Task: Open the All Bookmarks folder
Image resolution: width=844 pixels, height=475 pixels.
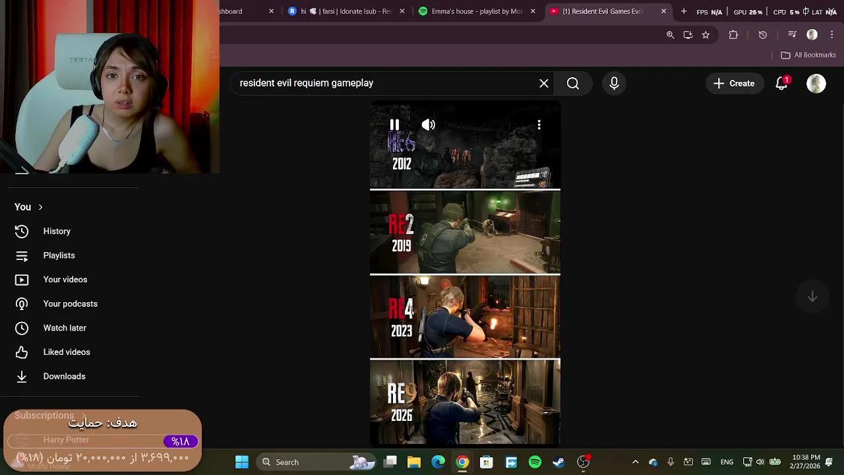Action: [808, 55]
